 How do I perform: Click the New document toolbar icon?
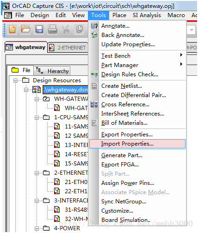12,29
